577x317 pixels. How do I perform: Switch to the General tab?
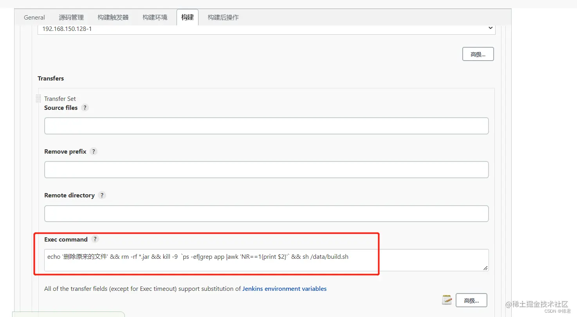pyautogui.click(x=34, y=17)
